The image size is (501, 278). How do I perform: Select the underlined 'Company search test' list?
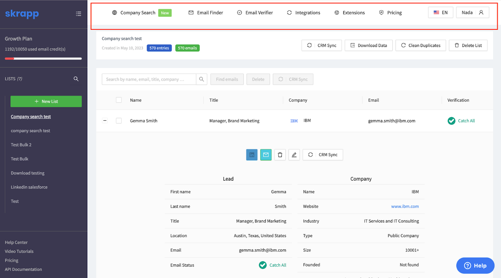tap(31, 117)
